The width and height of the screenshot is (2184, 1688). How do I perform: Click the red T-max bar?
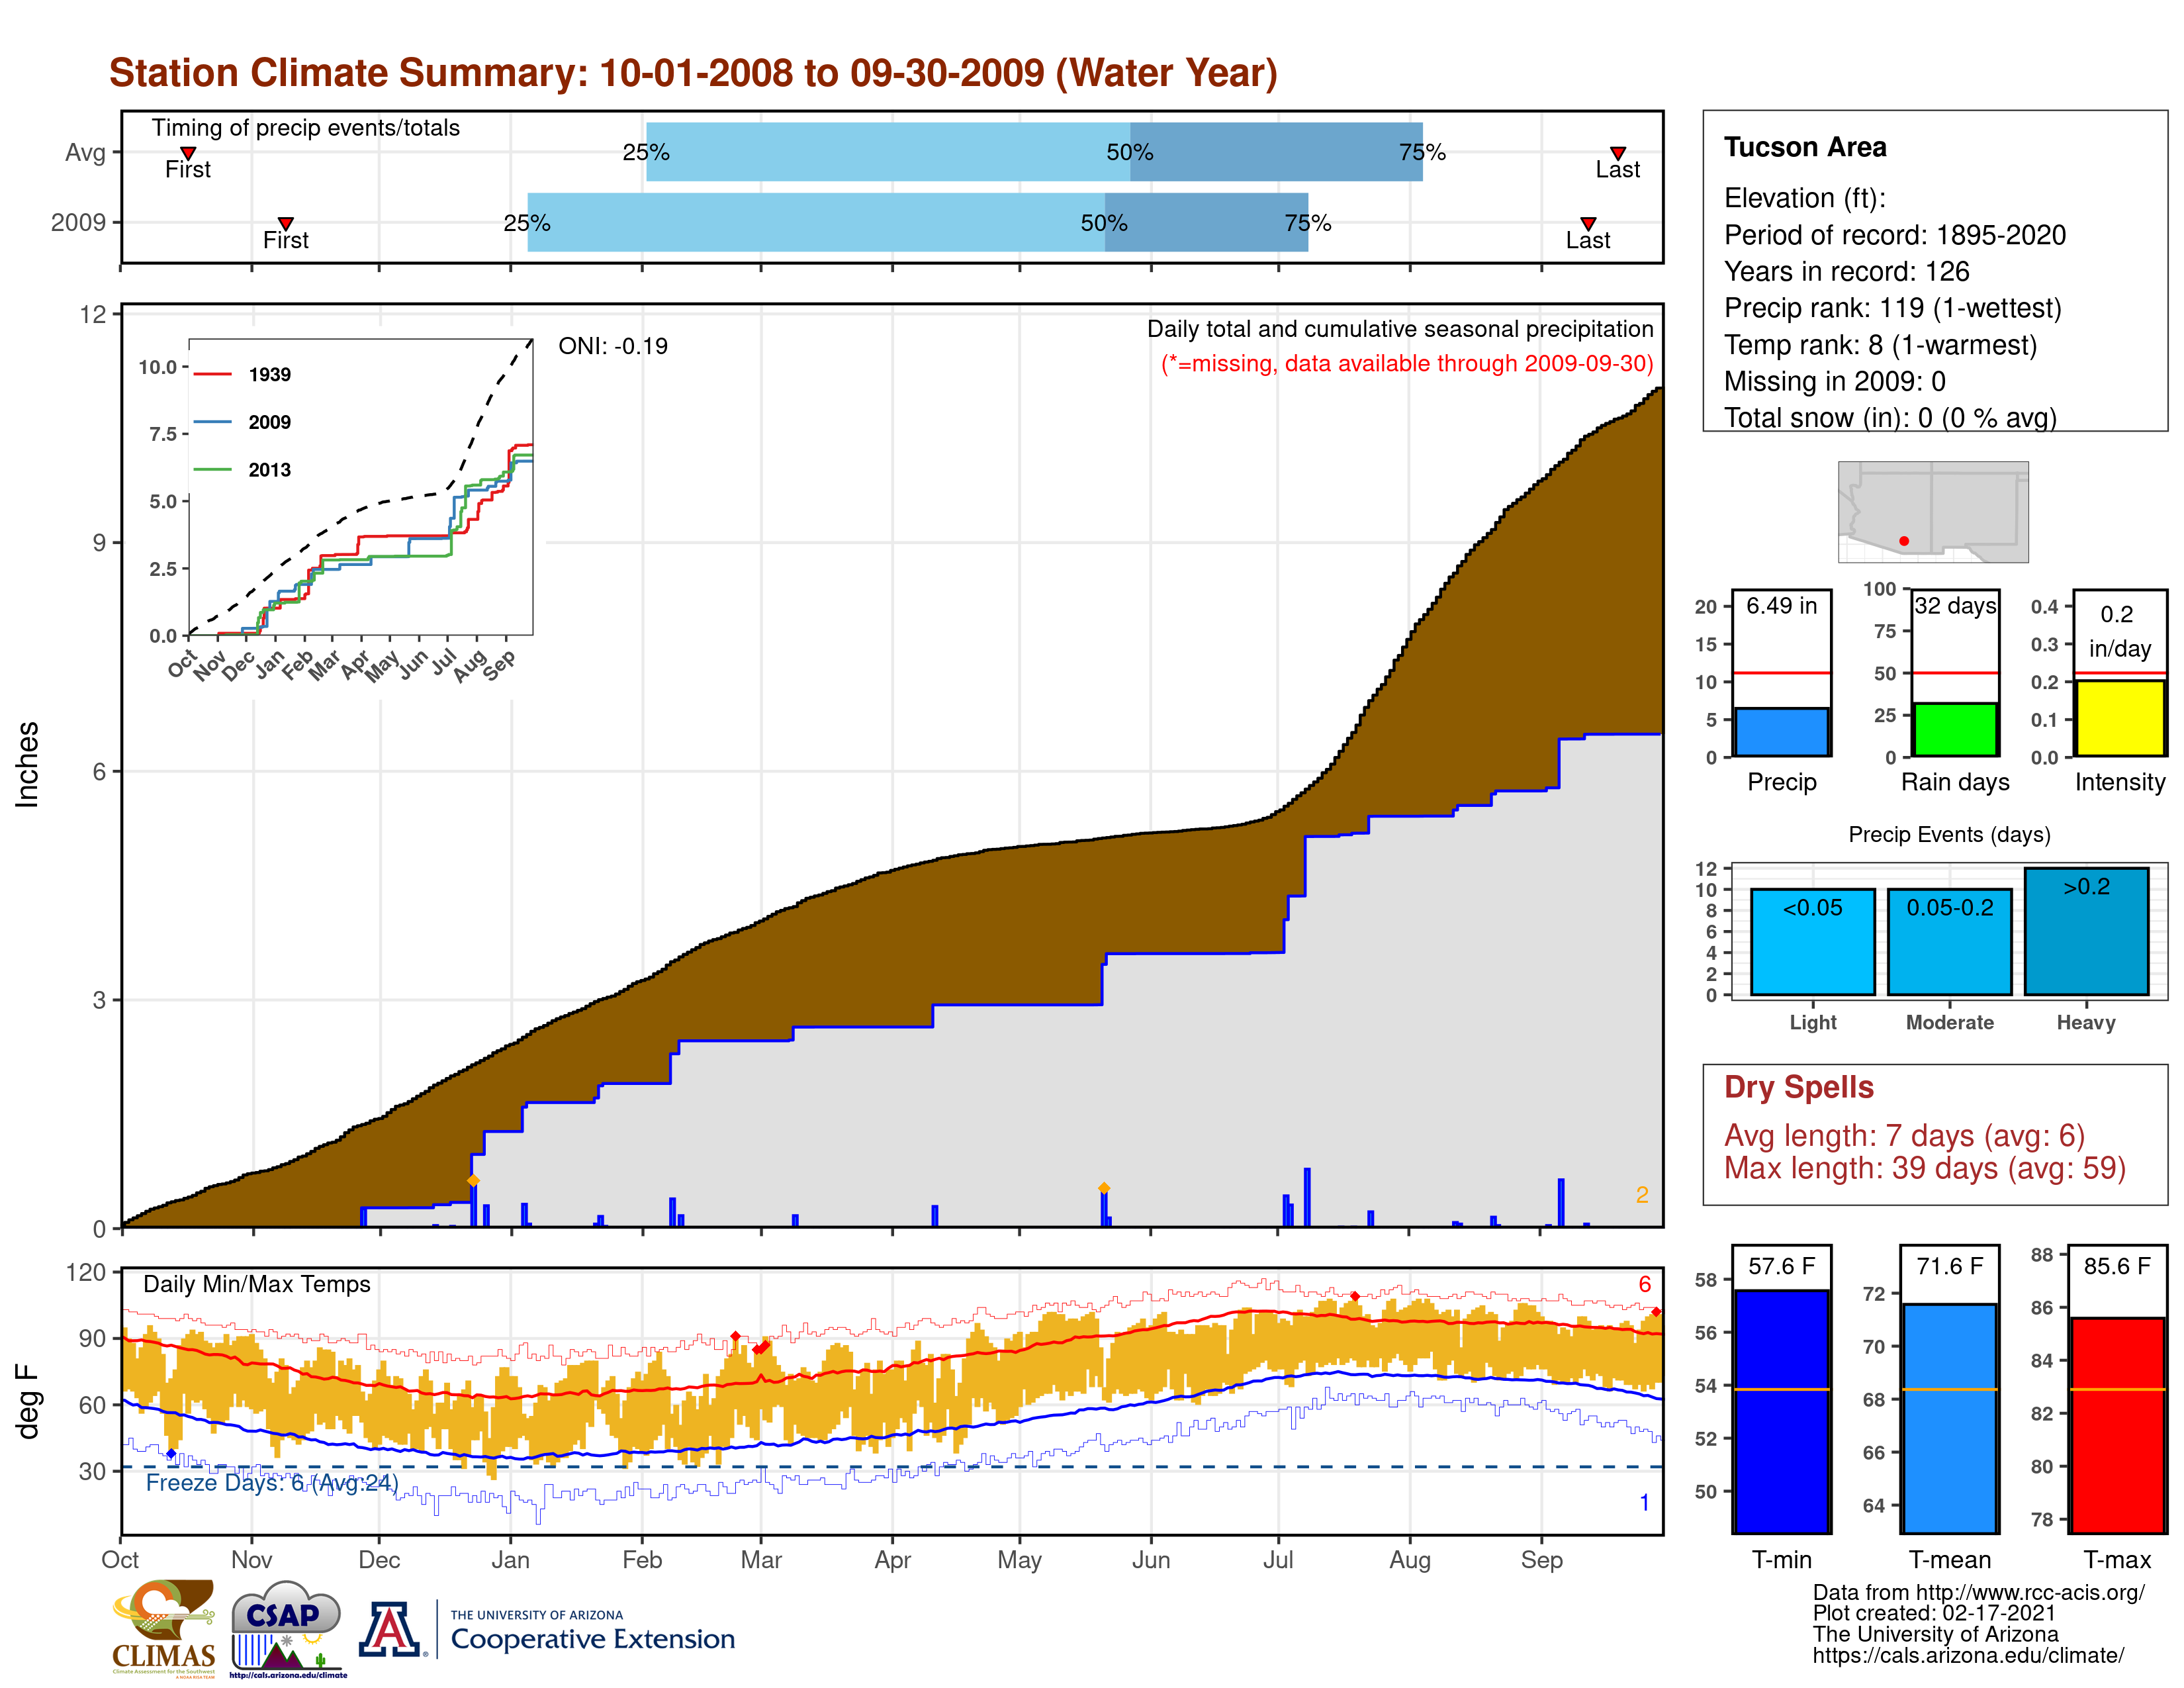click(x=2118, y=1425)
